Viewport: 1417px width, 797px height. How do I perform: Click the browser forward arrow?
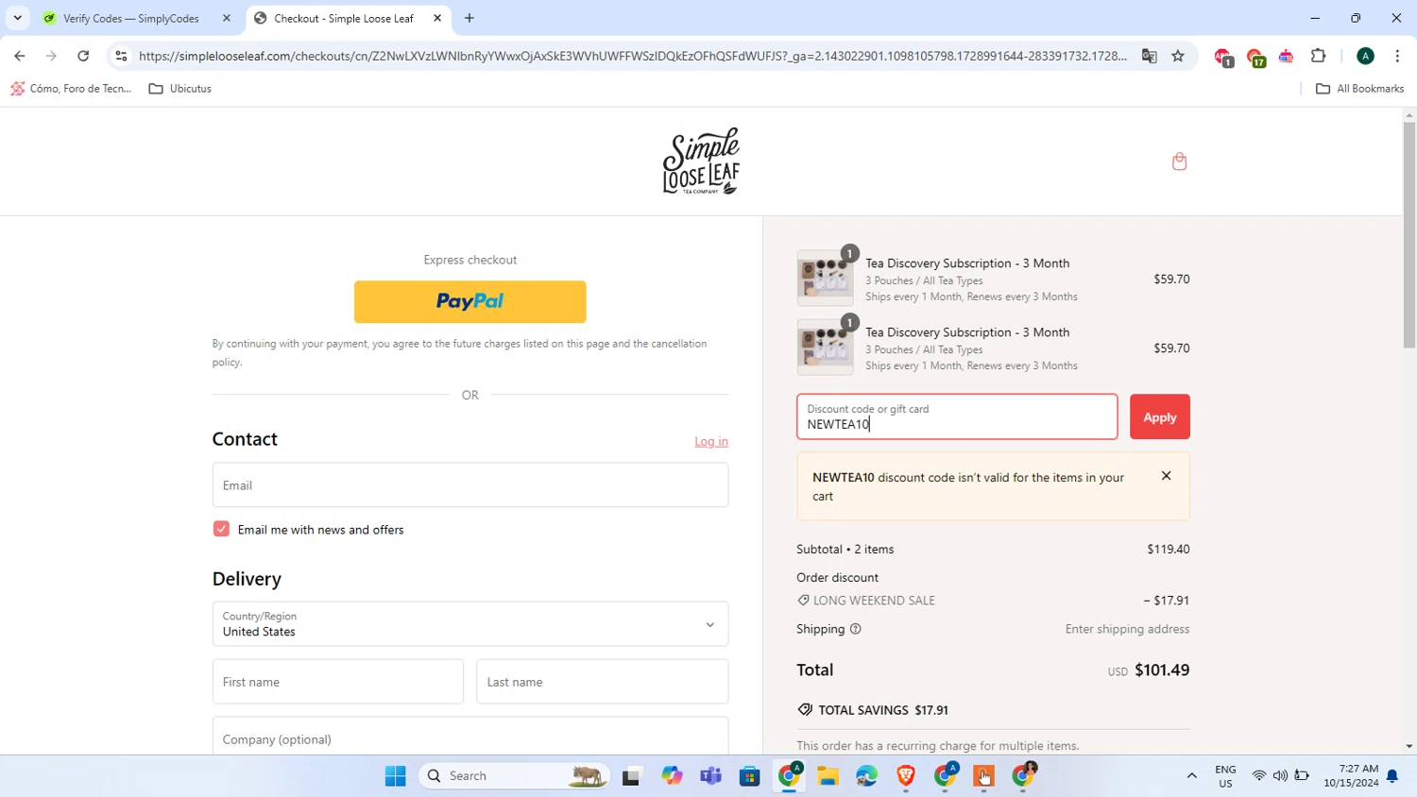[x=51, y=56]
